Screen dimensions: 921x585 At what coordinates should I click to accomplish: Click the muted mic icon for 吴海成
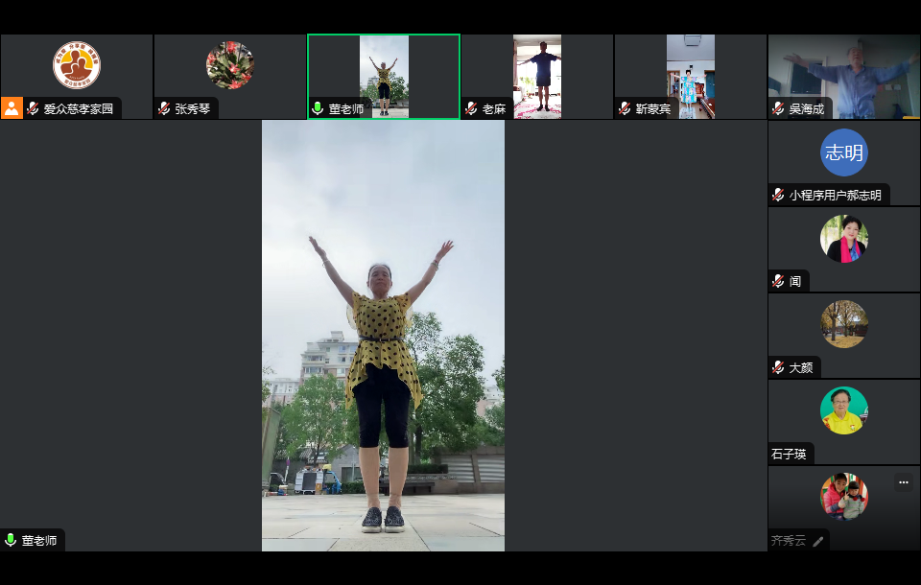[x=778, y=109]
